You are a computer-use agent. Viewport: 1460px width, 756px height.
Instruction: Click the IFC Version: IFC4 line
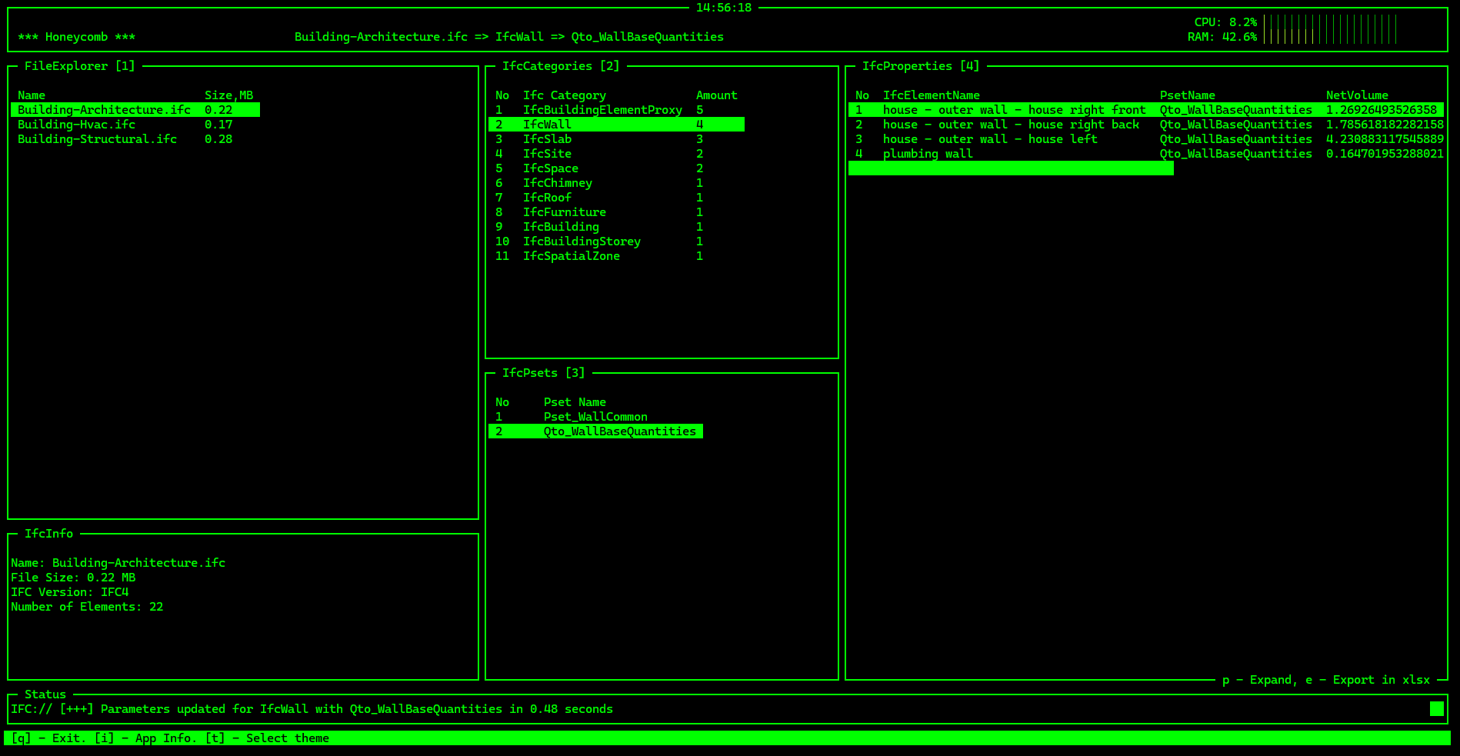[70, 592]
